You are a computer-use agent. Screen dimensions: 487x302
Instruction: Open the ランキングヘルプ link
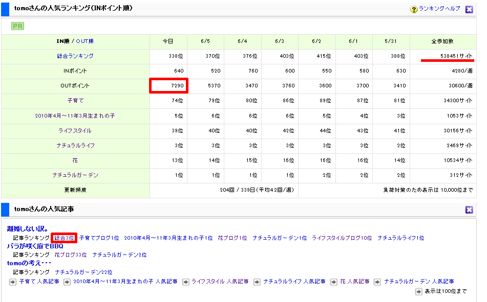(439, 9)
